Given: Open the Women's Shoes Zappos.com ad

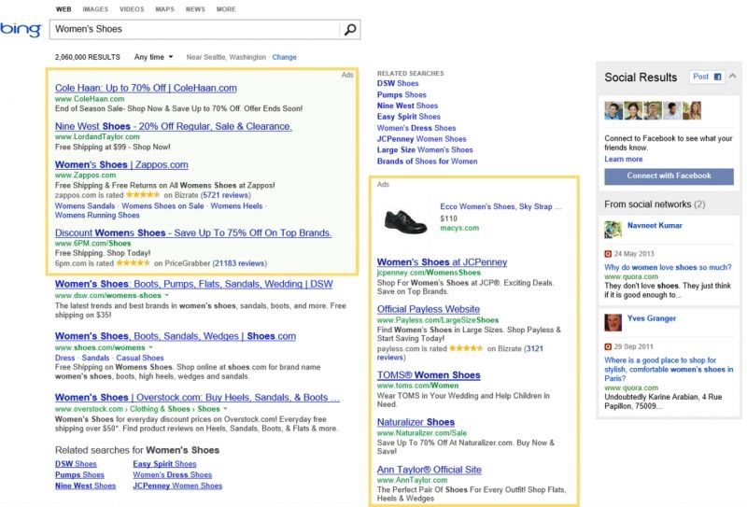Looking at the screenshot, I should click(121, 165).
